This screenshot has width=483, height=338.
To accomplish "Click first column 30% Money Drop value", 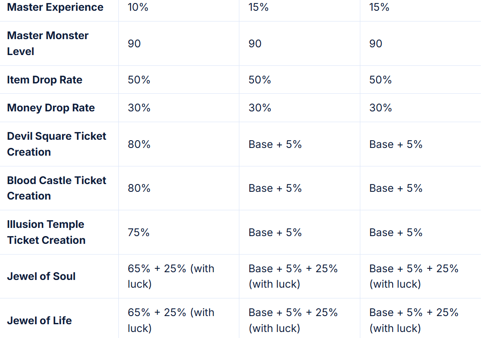I will (139, 108).
